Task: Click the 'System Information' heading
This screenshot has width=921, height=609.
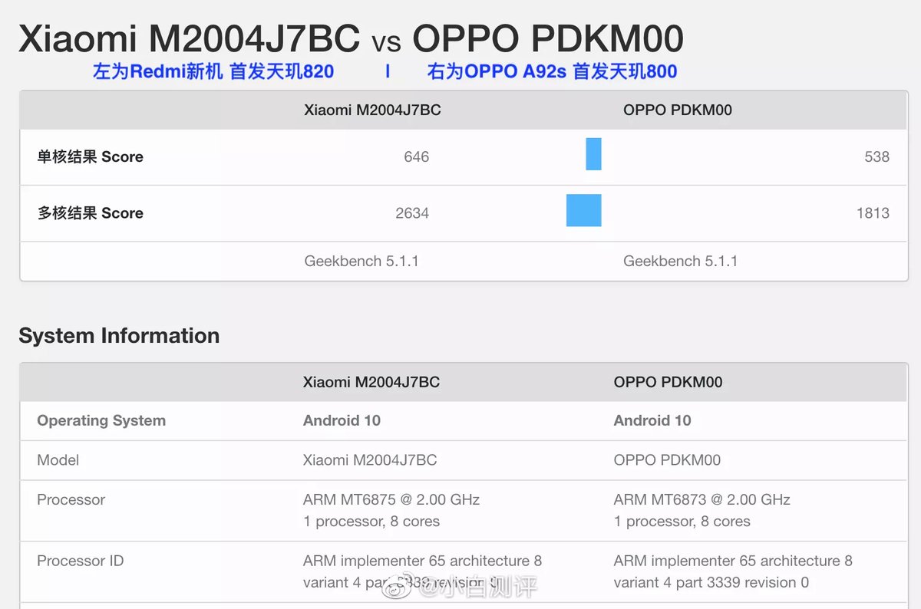Action: pos(119,336)
